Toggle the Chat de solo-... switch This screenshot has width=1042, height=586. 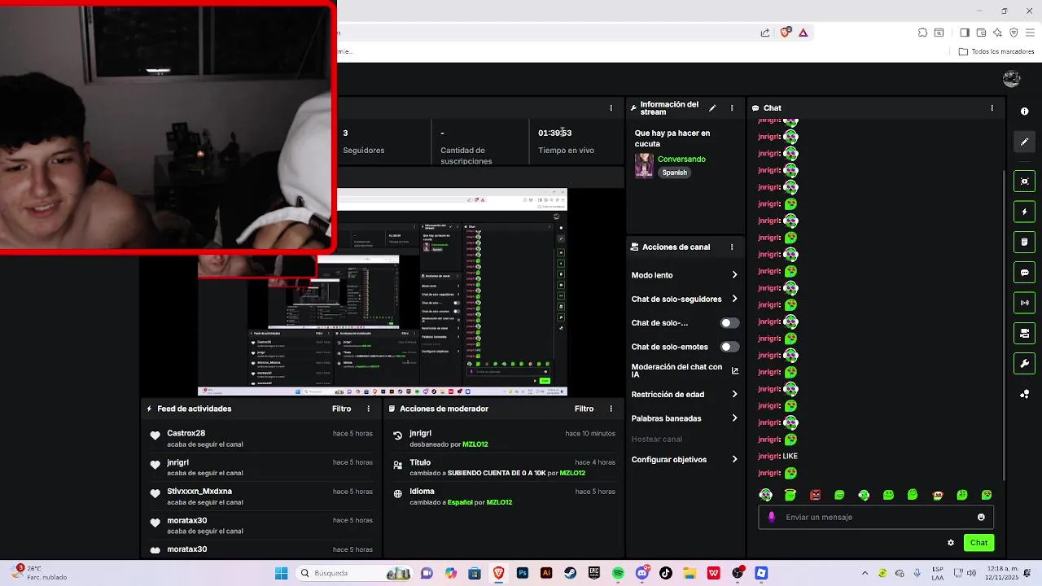(x=729, y=323)
